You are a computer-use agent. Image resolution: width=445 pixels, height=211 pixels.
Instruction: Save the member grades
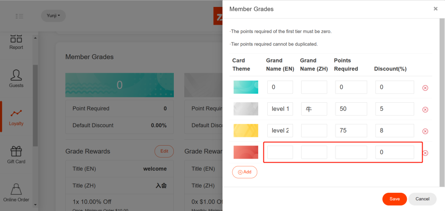pyautogui.click(x=394, y=199)
